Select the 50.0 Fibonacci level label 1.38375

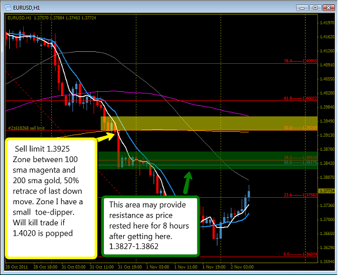click(x=300, y=163)
